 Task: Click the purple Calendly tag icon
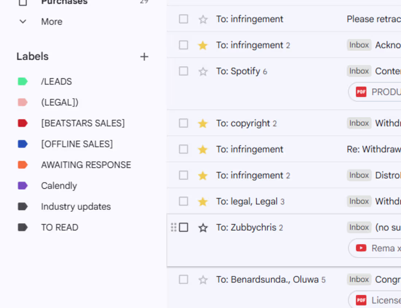23,186
